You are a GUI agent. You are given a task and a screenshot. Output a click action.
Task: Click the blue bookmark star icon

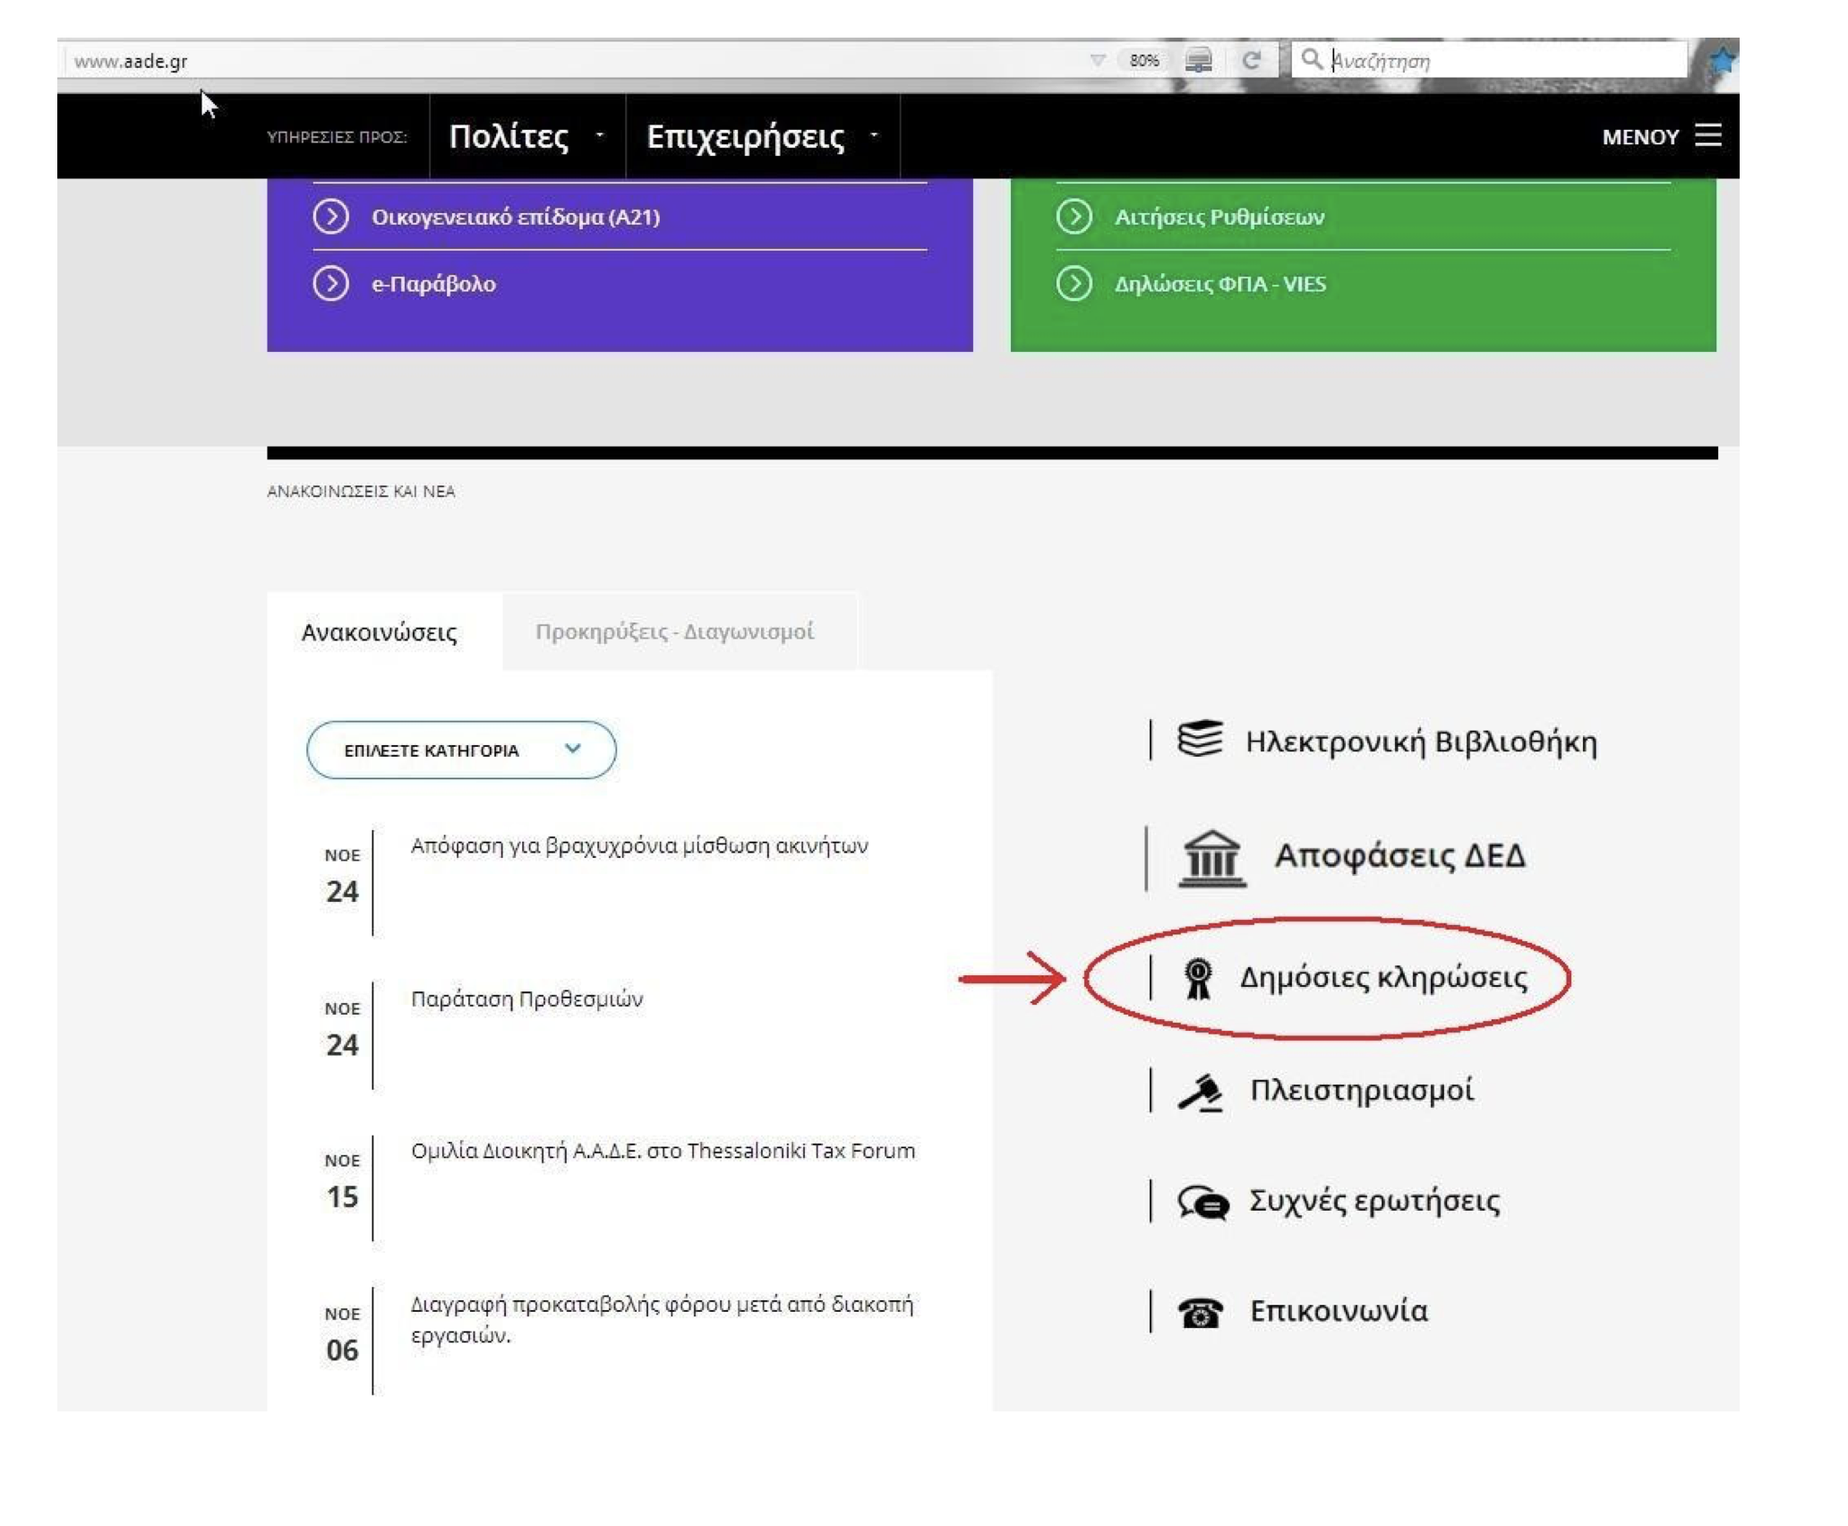[1721, 60]
